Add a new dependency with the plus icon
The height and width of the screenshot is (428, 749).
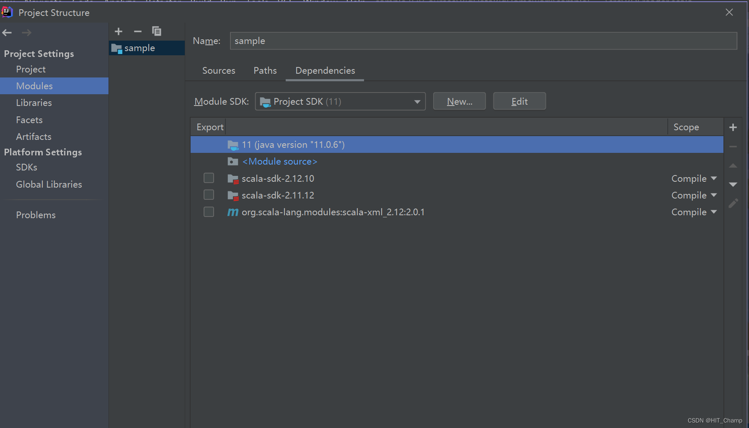(733, 127)
